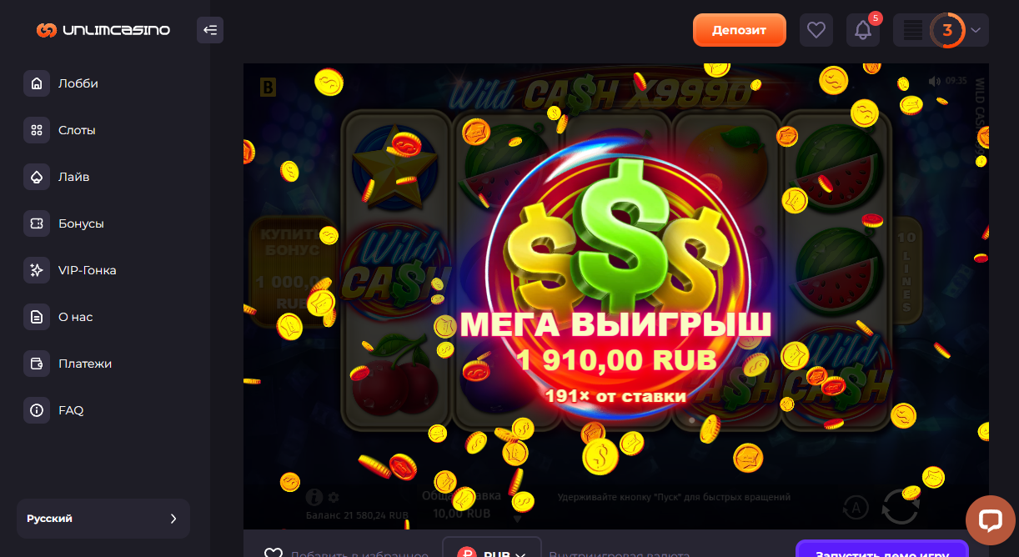Screen dimensions: 1019x557
Task: Expand the Русский language selector
Action: coord(103,519)
